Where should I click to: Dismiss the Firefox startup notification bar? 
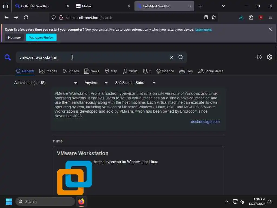click(270, 29)
